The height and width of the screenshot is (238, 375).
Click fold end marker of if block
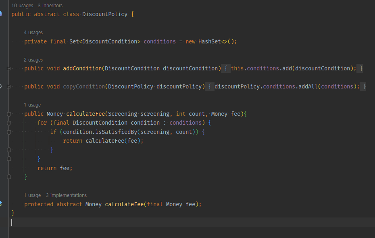coord(8,150)
